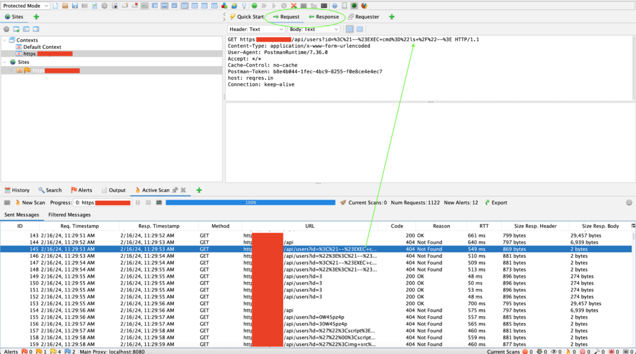The width and height of the screenshot is (636, 354).
Task: Click the Persist Session floppy disk icon
Action: (x=75, y=6)
